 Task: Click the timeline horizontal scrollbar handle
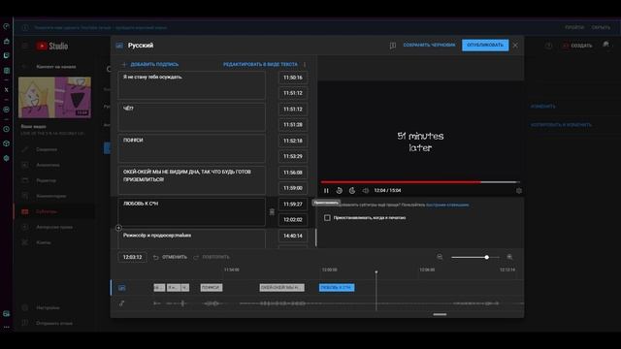point(440,314)
